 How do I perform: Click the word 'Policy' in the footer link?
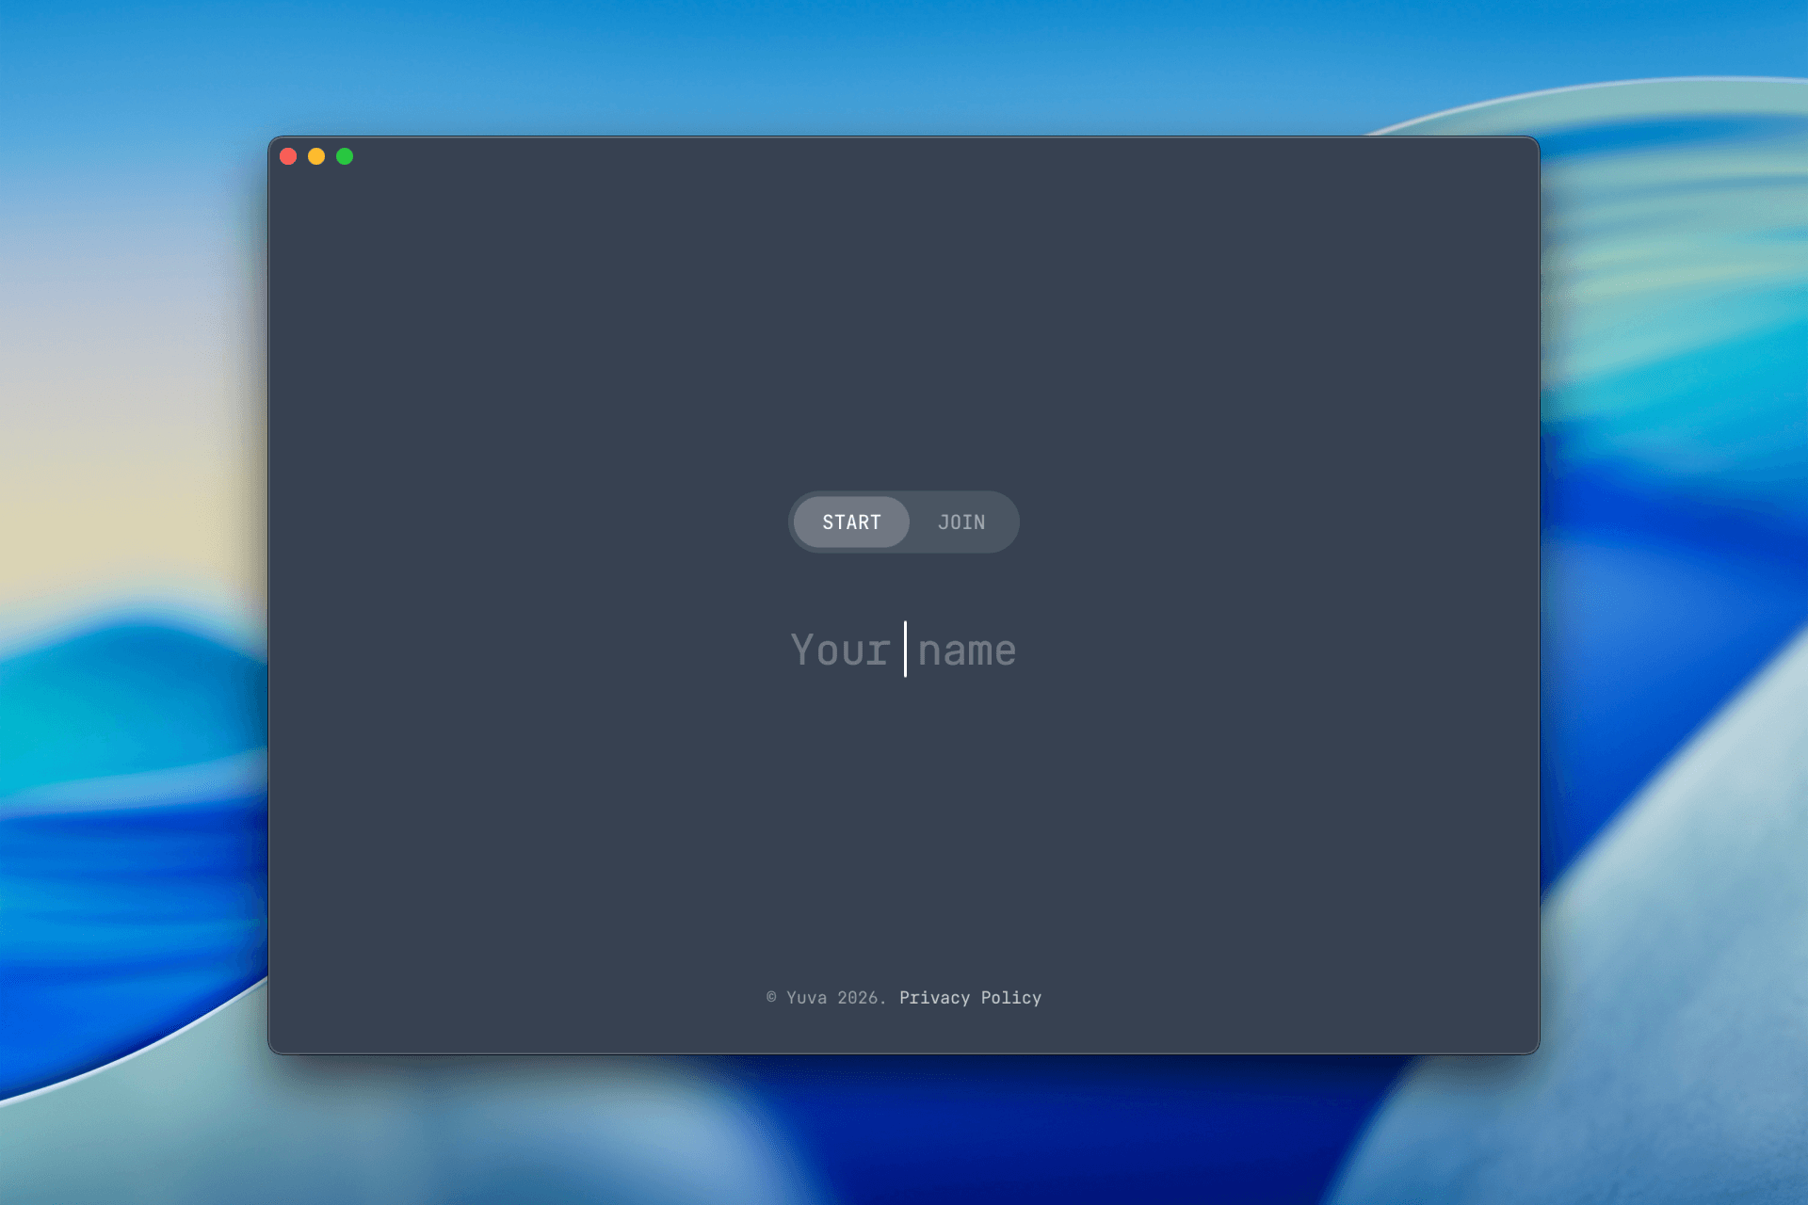click(x=1010, y=998)
